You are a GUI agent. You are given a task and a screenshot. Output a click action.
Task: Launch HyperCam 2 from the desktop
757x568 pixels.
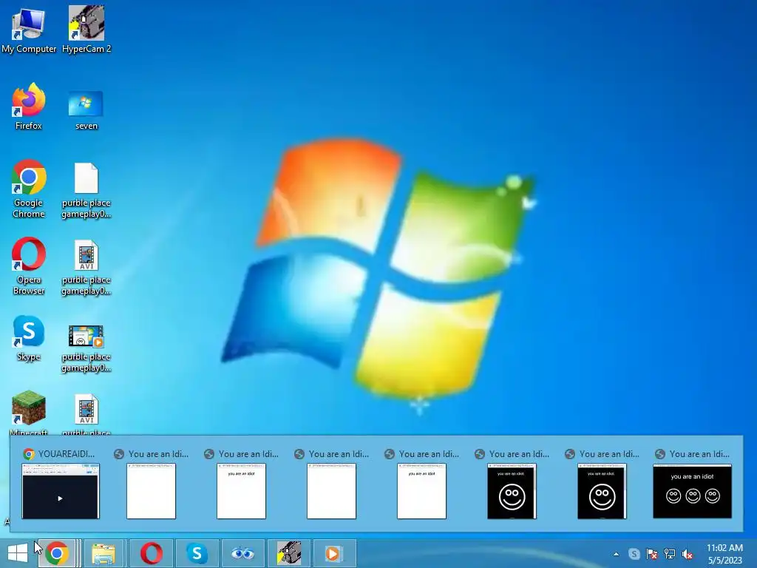coord(86,30)
